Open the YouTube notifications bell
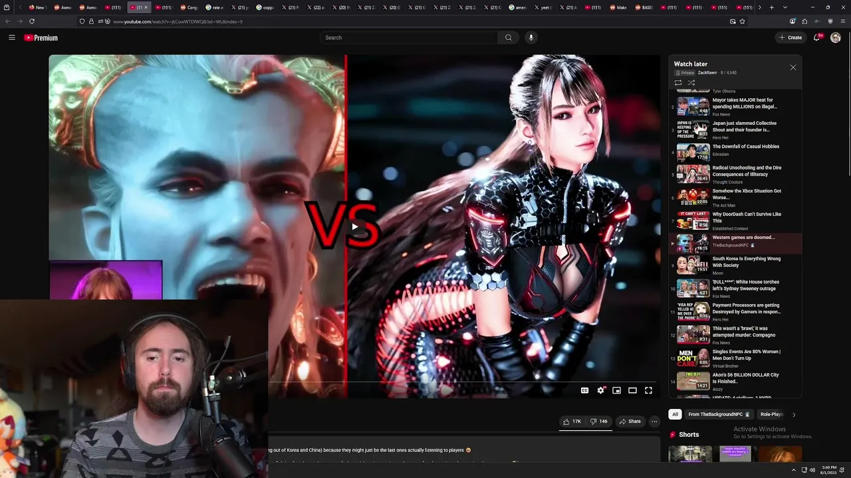Viewport: 851px width, 478px height. 817,38
